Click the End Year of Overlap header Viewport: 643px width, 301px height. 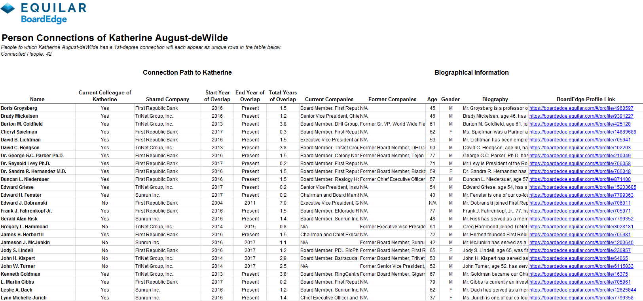tap(250, 96)
